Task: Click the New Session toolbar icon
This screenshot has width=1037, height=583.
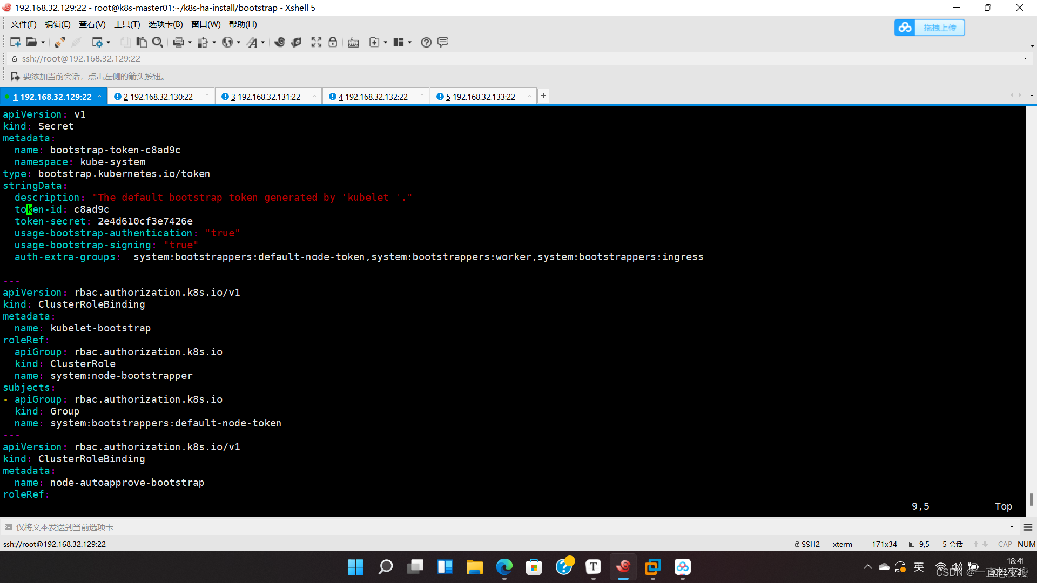Action: (15, 42)
